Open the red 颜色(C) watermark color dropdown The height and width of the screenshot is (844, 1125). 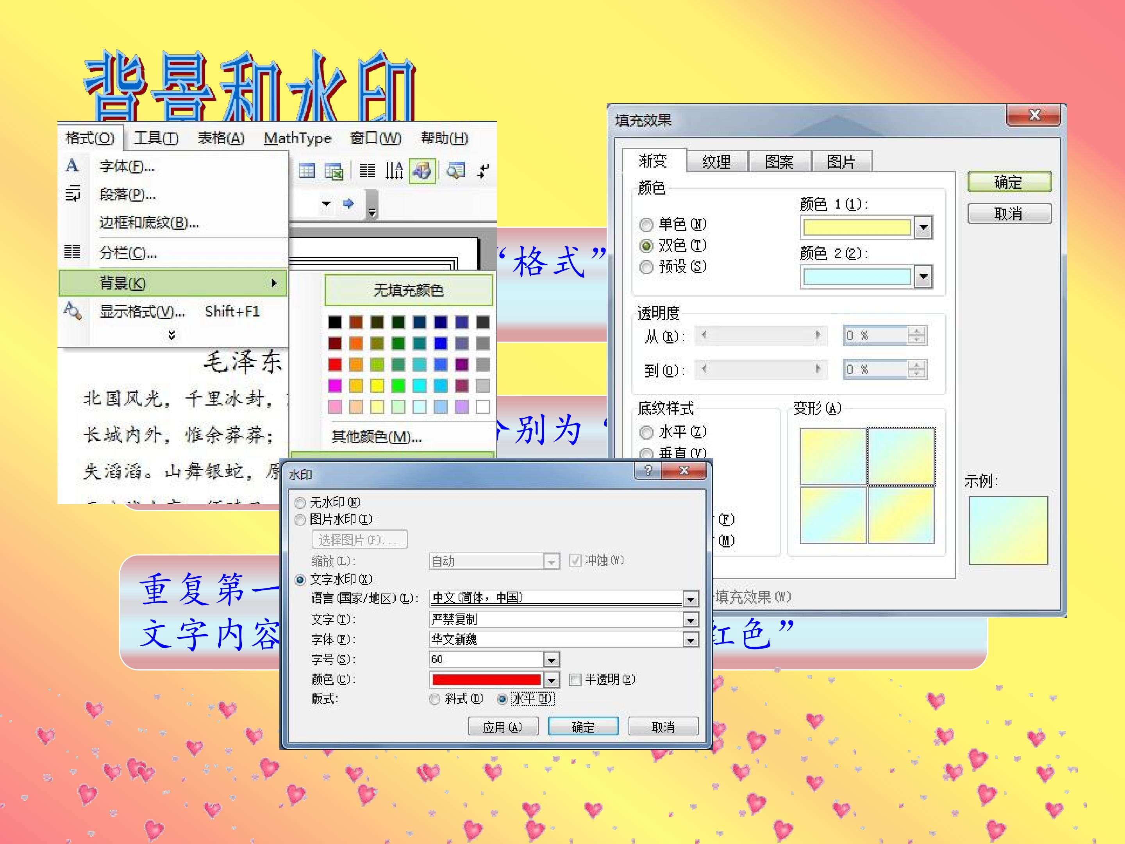tap(551, 679)
